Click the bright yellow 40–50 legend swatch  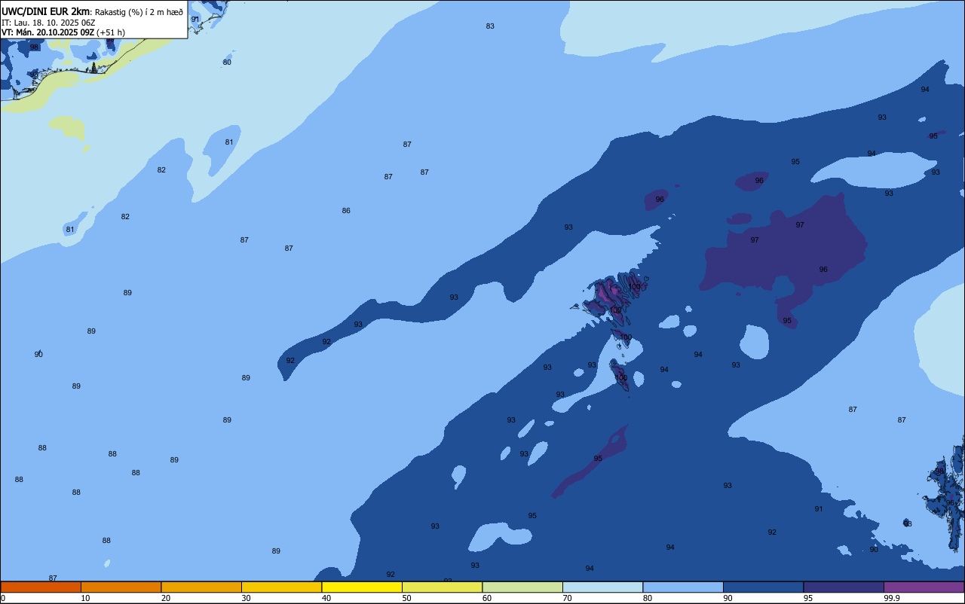pyautogui.click(x=362, y=587)
